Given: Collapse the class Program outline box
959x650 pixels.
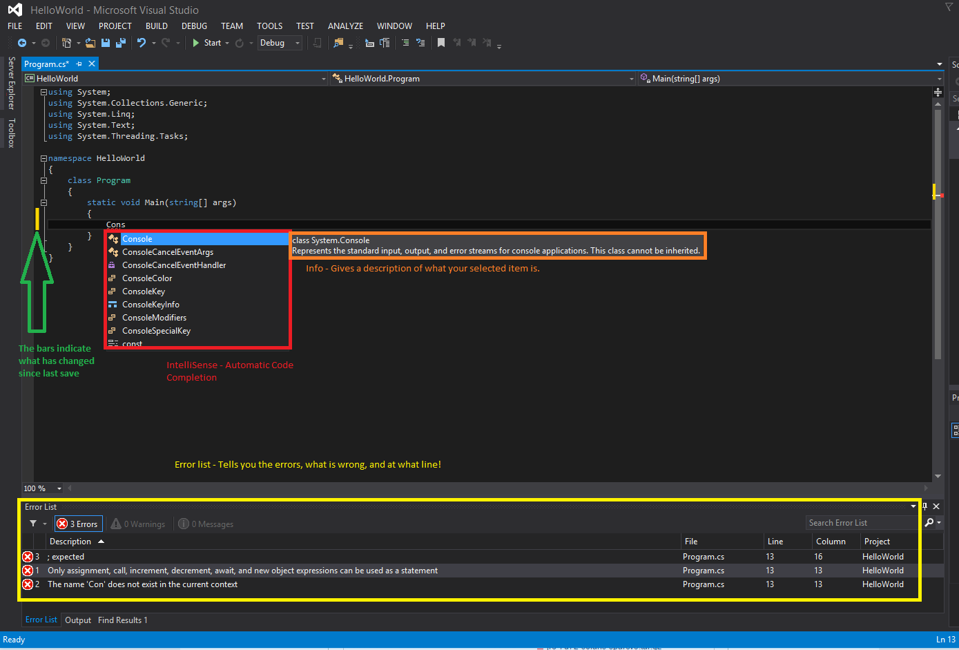Looking at the screenshot, I should coord(43,180).
